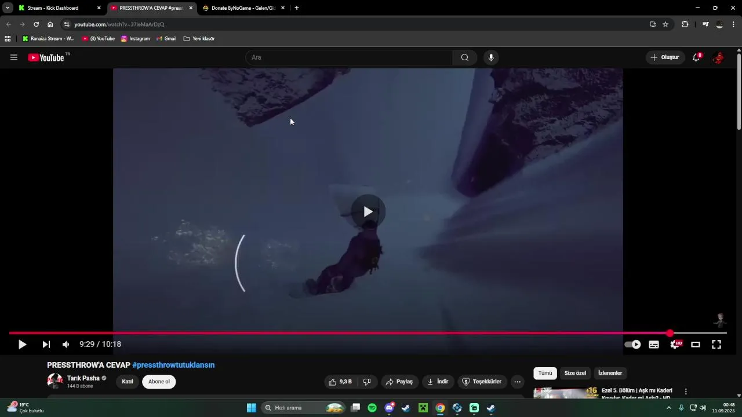Open the Gmail bookmark
This screenshot has width=742, height=417.
click(166, 39)
